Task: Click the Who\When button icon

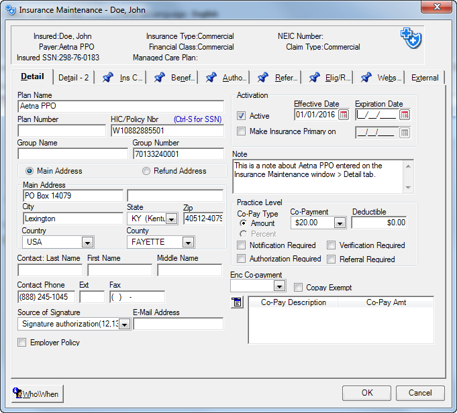Action: pyautogui.click(x=18, y=394)
